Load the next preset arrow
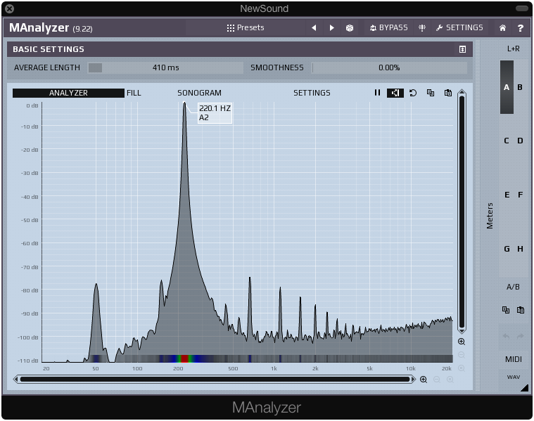534x421 pixels. (x=331, y=28)
